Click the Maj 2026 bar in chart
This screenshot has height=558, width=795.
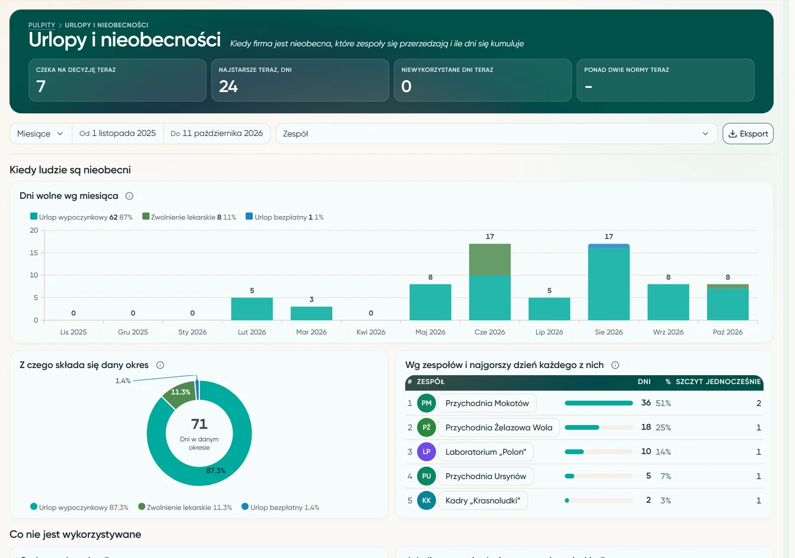[x=430, y=303]
